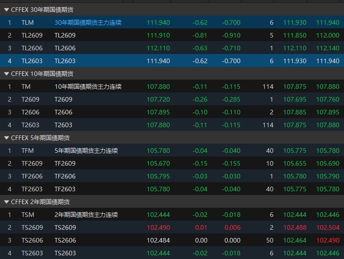Screen dimensions: 344x259
Task: Select the TSM code cell
Action: [28, 215]
